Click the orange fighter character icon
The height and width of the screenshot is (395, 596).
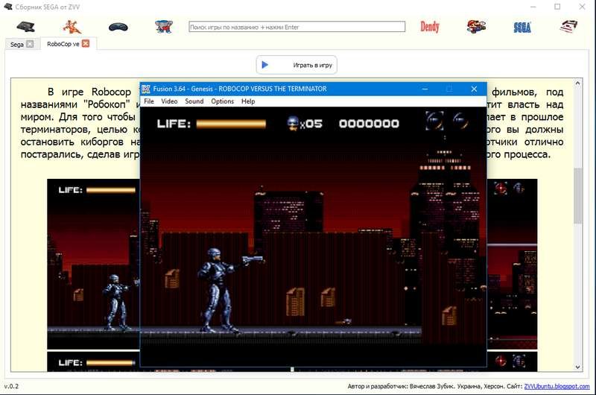pyautogui.click(x=72, y=27)
